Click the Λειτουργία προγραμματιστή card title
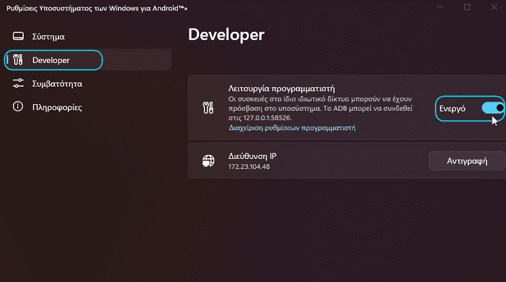506x282 pixels. (281, 89)
